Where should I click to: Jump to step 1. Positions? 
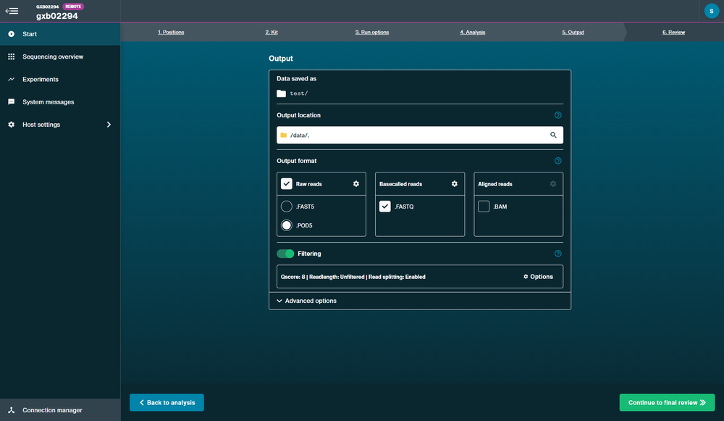tap(171, 33)
